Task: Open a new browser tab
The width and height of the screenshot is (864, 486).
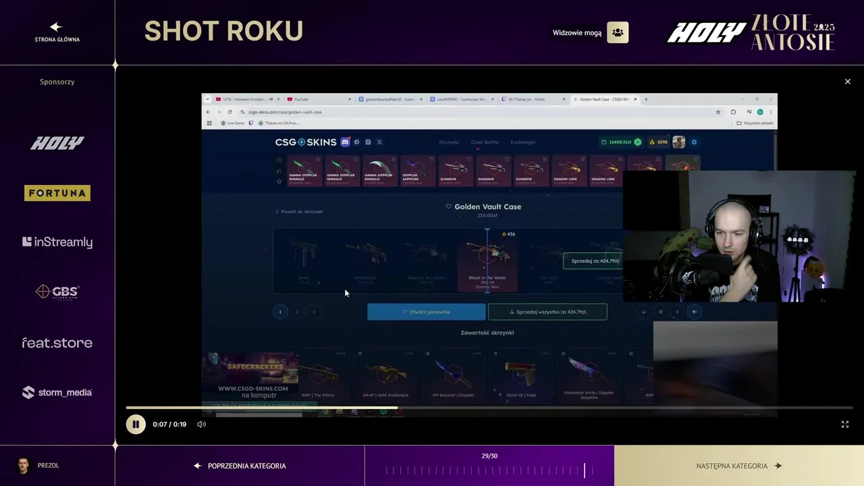Action: tap(646, 99)
